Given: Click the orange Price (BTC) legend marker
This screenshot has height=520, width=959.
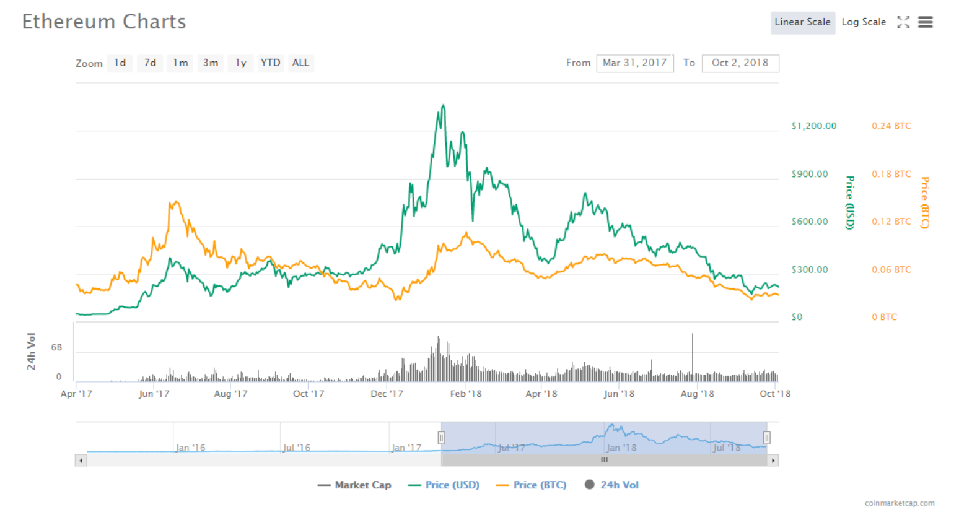Looking at the screenshot, I should pos(502,485).
